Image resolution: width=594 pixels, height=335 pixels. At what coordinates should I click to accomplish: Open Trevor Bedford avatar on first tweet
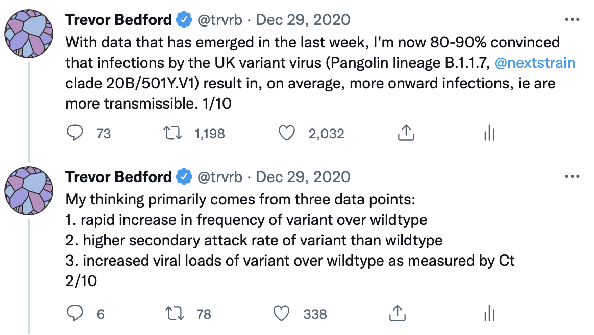[29, 32]
